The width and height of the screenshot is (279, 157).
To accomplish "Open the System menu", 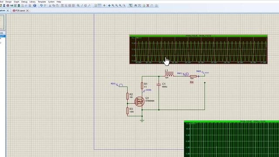I will (x=51, y=2).
